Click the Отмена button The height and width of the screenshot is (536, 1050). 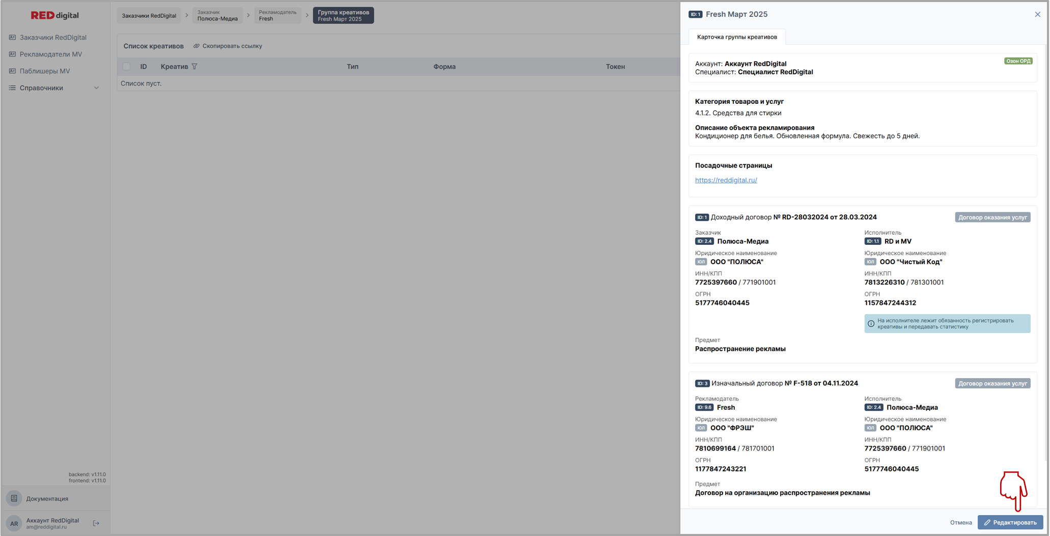click(960, 522)
